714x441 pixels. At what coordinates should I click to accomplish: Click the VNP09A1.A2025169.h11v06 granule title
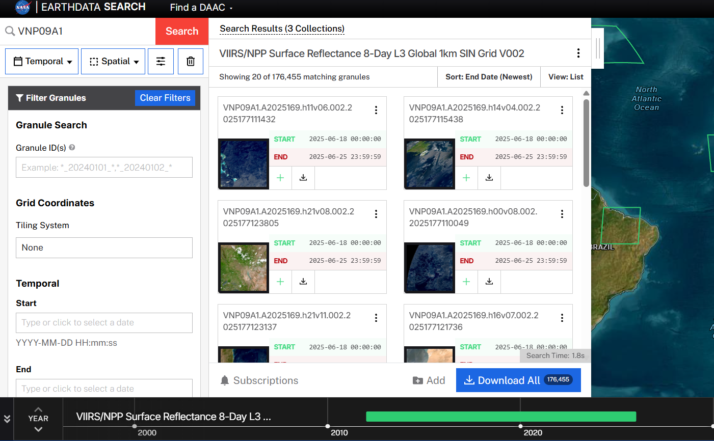[x=287, y=114]
